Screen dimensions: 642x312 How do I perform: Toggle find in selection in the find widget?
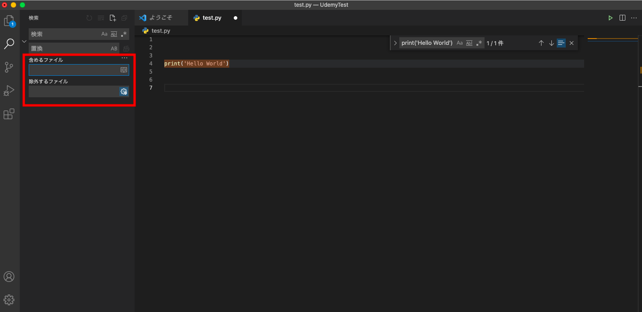coord(561,43)
